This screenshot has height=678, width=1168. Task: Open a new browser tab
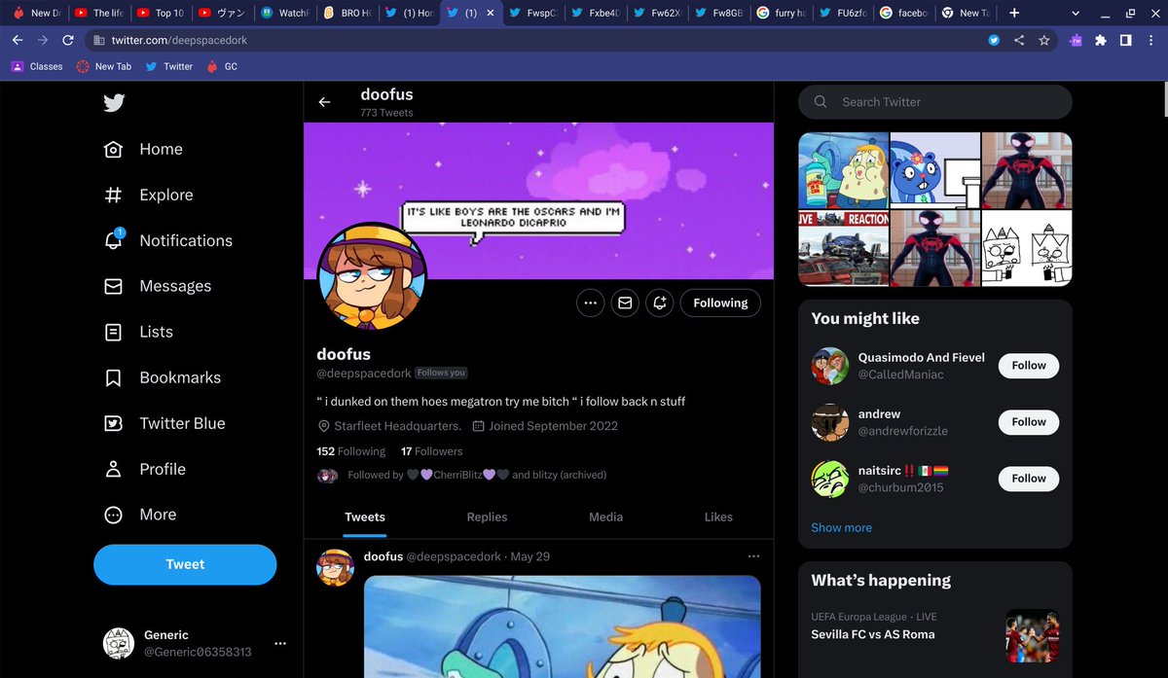pos(1014,13)
